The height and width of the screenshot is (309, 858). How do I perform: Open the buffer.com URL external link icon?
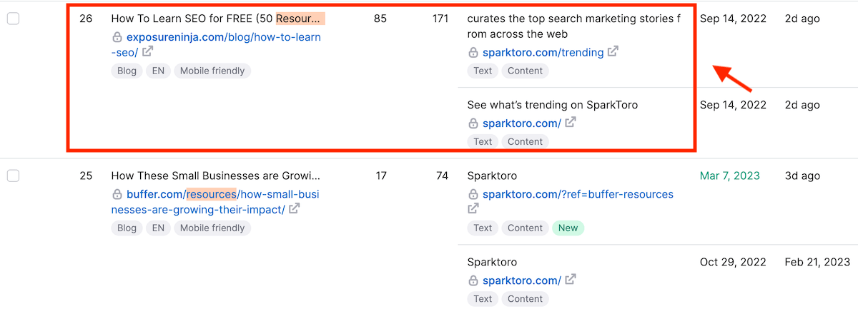294,209
